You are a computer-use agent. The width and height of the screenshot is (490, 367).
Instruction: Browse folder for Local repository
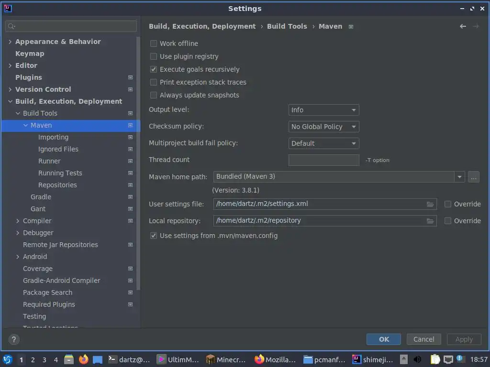pos(430,221)
